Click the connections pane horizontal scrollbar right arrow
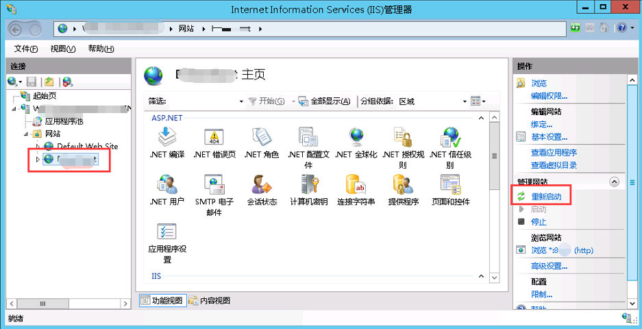The width and height of the screenshot is (642, 329). (x=125, y=304)
